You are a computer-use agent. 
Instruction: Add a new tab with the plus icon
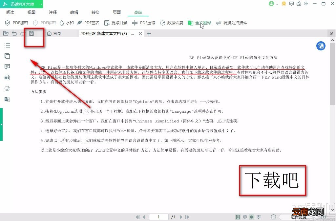149,33
